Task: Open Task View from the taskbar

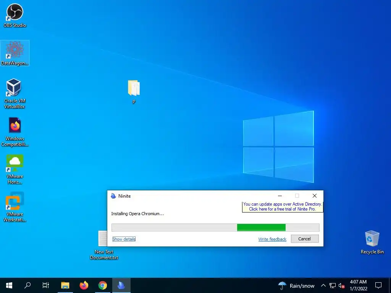Action: [x=46, y=285]
